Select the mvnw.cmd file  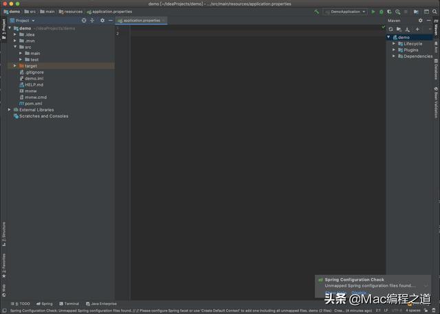pos(33,98)
